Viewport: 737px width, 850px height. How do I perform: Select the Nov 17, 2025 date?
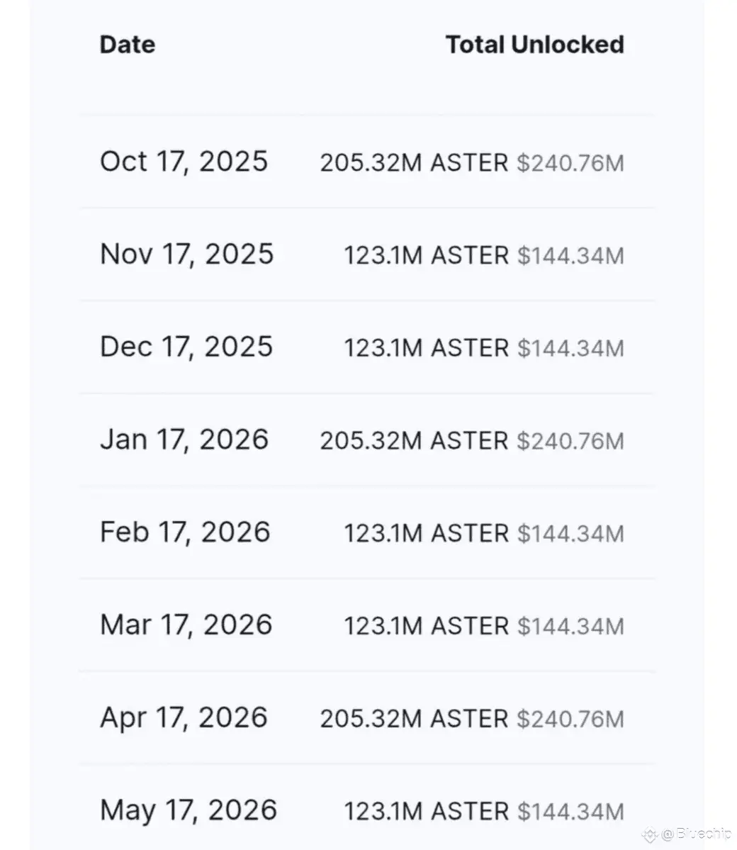tap(187, 255)
